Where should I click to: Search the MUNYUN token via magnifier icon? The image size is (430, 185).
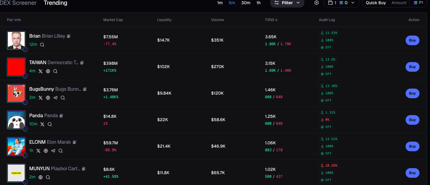tap(48, 177)
